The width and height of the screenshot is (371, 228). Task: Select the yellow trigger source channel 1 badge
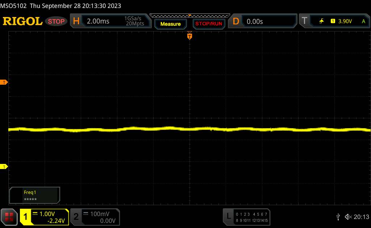pyautogui.click(x=333, y=21)
